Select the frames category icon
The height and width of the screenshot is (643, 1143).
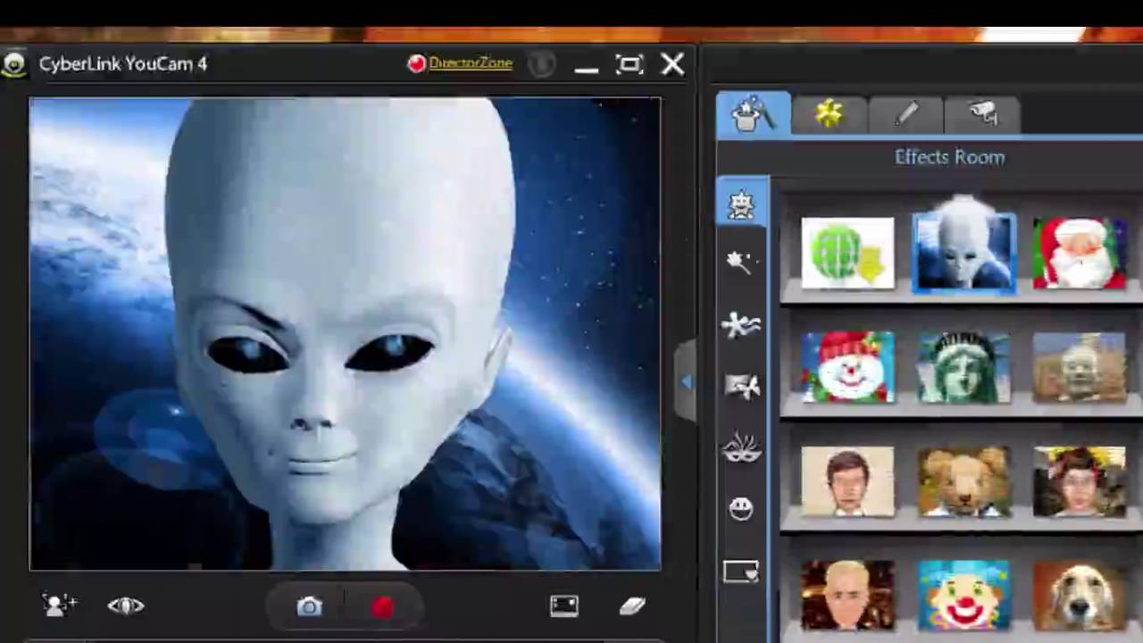741,570
